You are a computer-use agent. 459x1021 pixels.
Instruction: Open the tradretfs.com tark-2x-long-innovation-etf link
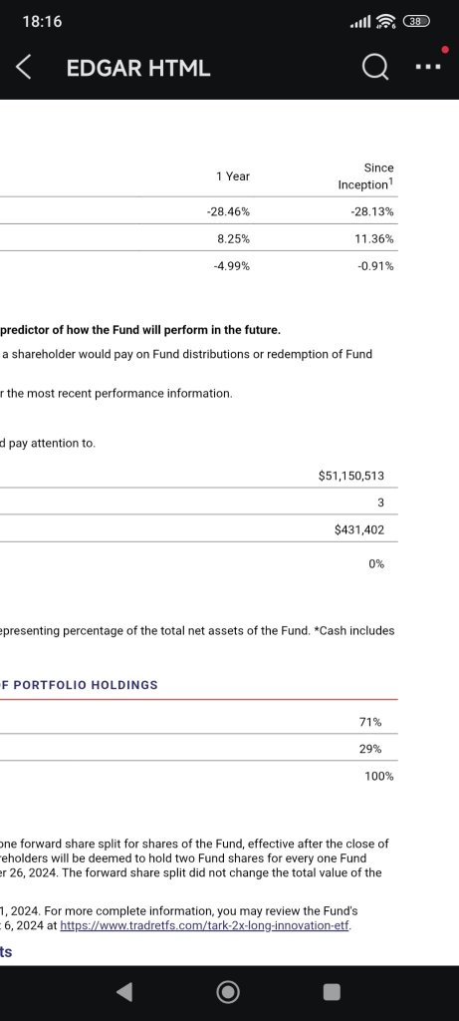click(205, 925)
